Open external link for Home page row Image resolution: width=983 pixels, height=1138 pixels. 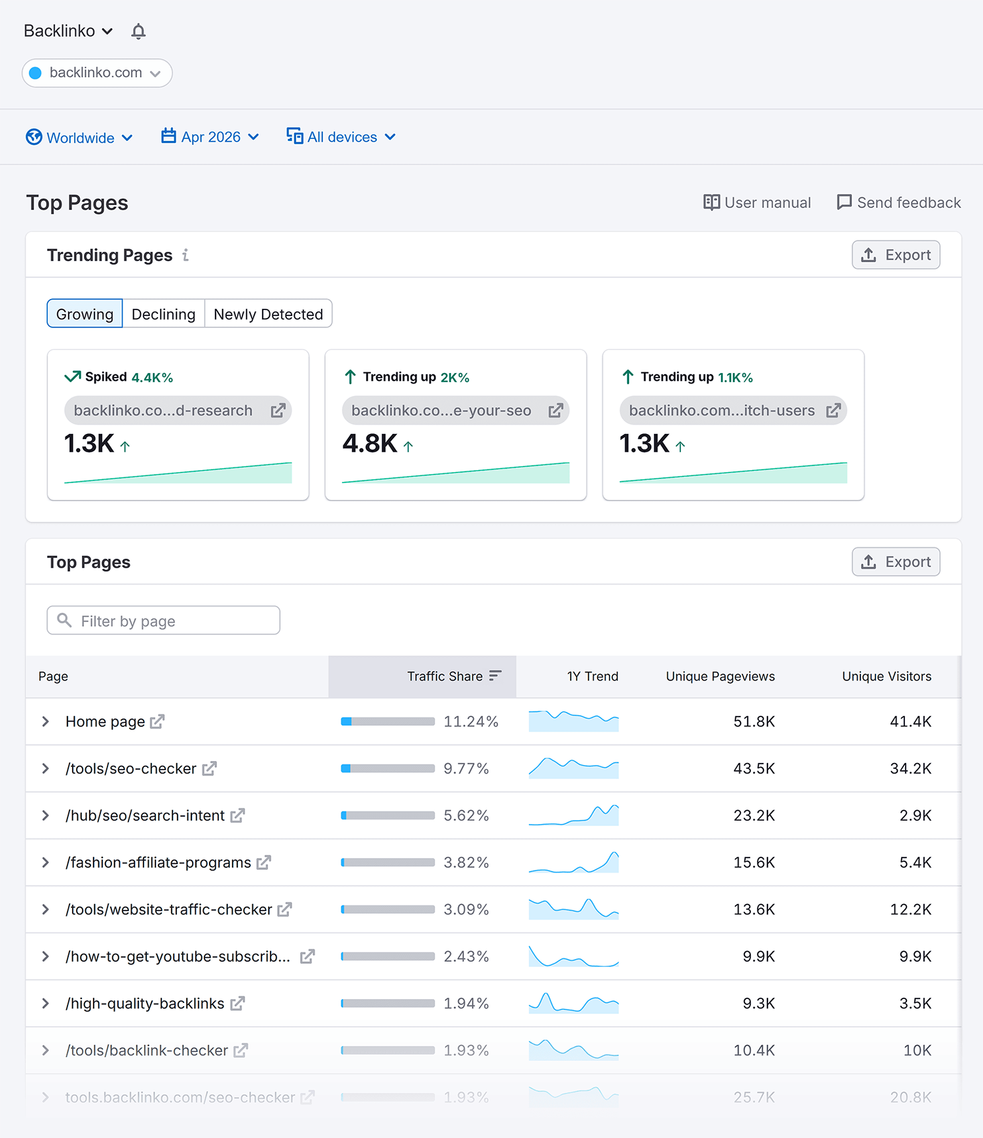point(157,722)
